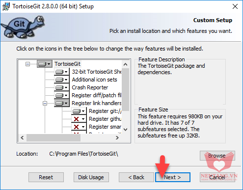The image size is (243, 190).
Task: Click the horizontal scrollbar right arrow
Action: [x=117, y=138]
